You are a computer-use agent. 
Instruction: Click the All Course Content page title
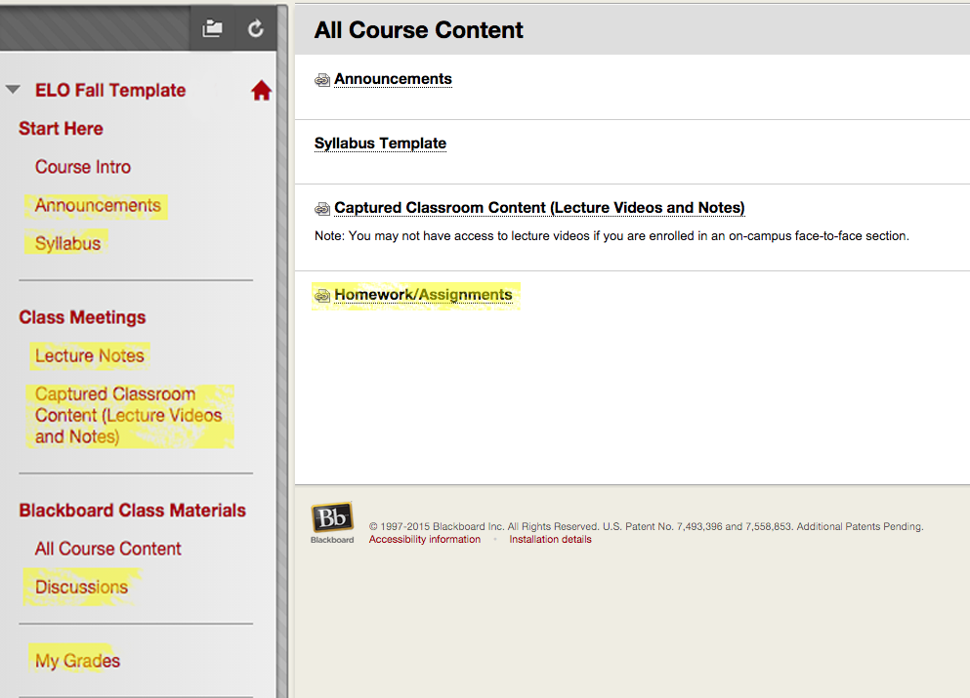pos(418,29)
